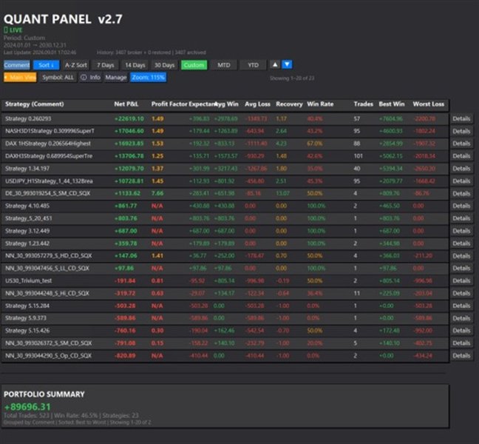The height and width of the screenshot is (444, 479).
Task: Sort by Trades column header
Action: point(363,104)
